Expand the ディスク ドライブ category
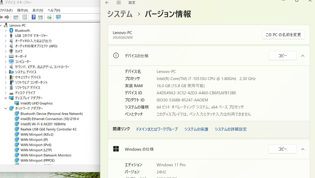The image size is (315, 178). click(6, 93)
